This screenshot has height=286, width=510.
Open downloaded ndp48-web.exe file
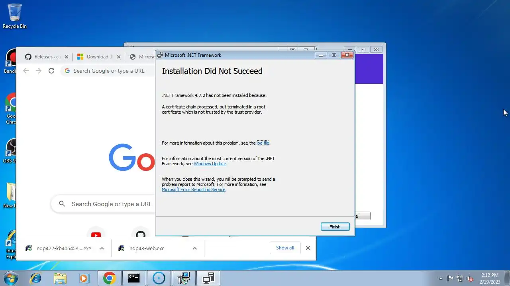(x=141, y=248)
